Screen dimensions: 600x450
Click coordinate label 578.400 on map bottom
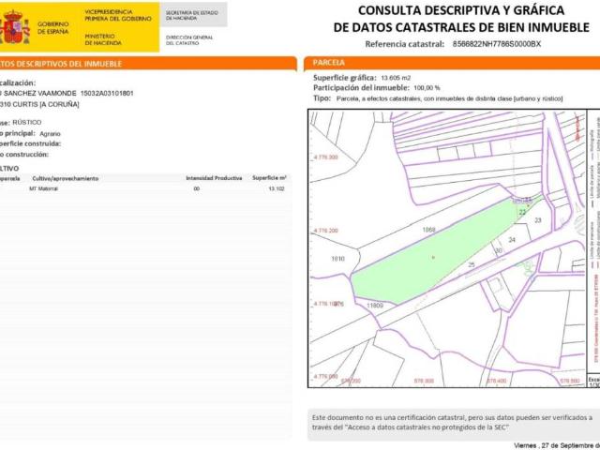(496, 381)
